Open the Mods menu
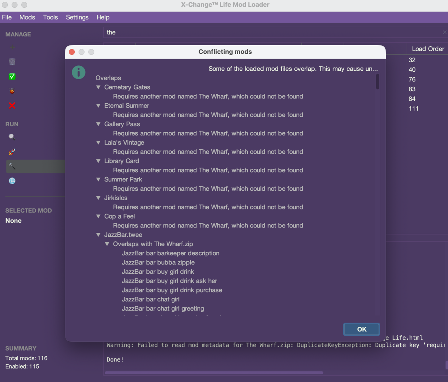The image size is (448, 382). pos(27,17)
